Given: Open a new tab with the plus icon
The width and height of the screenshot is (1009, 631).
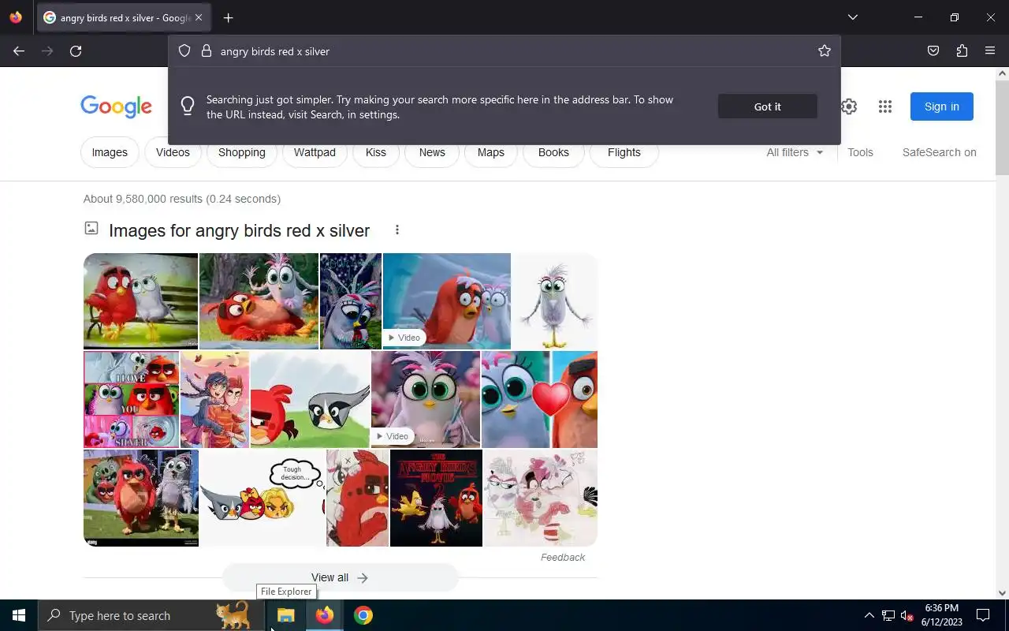Looking at the screenshot, I should pos(228,17).
